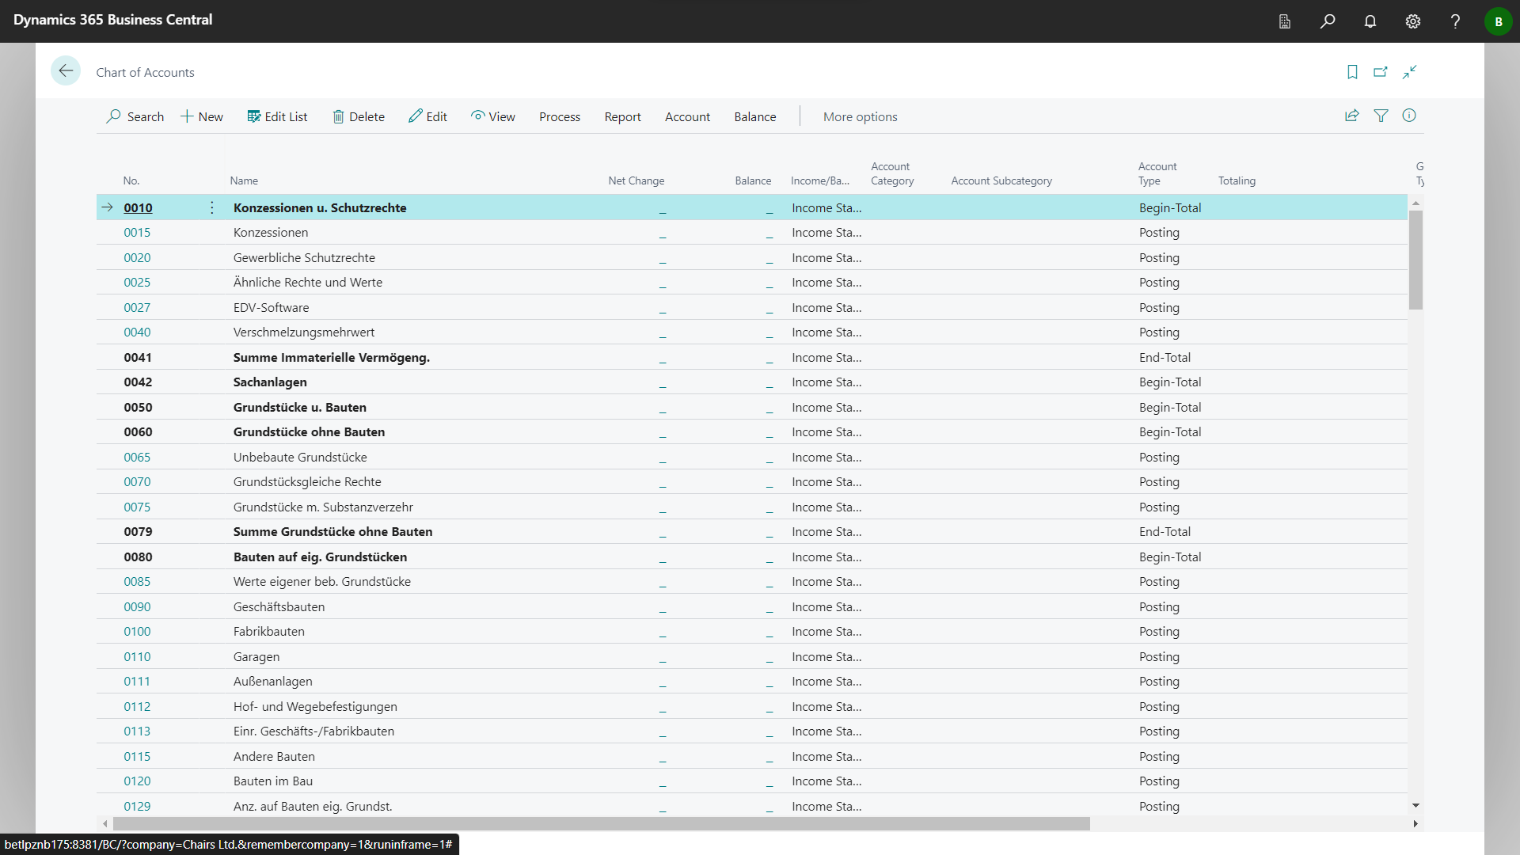This screenshot has height=855, width=1520.
Task: Click the vertical scrollbar thumb
Action: [x=1415, y=260]
